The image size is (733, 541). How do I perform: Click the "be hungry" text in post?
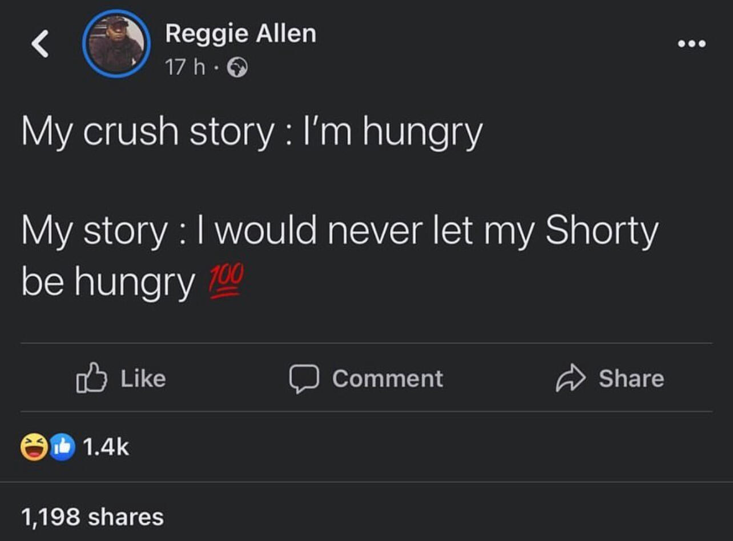click(108, 283)
